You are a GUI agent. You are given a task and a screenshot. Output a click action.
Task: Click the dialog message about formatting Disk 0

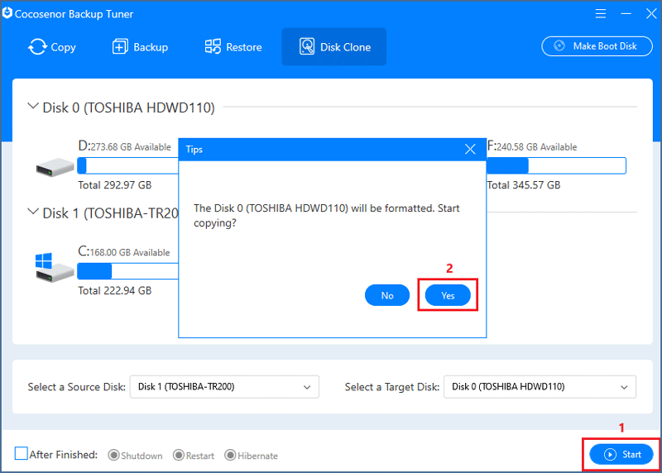point(326,216)
